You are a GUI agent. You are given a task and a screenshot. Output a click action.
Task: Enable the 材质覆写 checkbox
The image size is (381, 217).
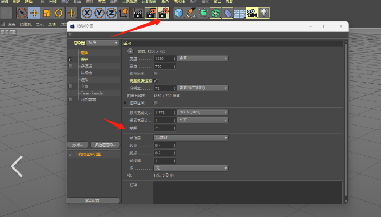coord(70,100)
